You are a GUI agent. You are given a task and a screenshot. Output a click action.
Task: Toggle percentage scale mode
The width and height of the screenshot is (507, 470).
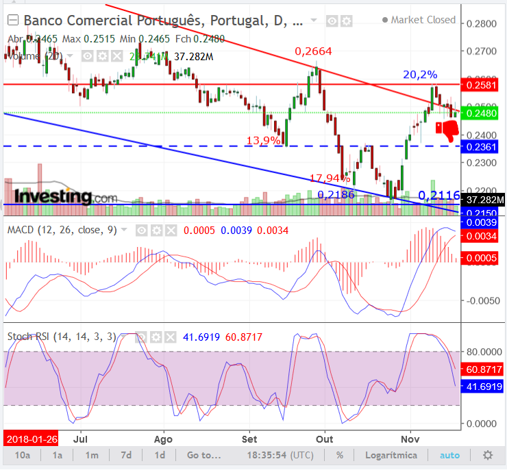(340, 455)
